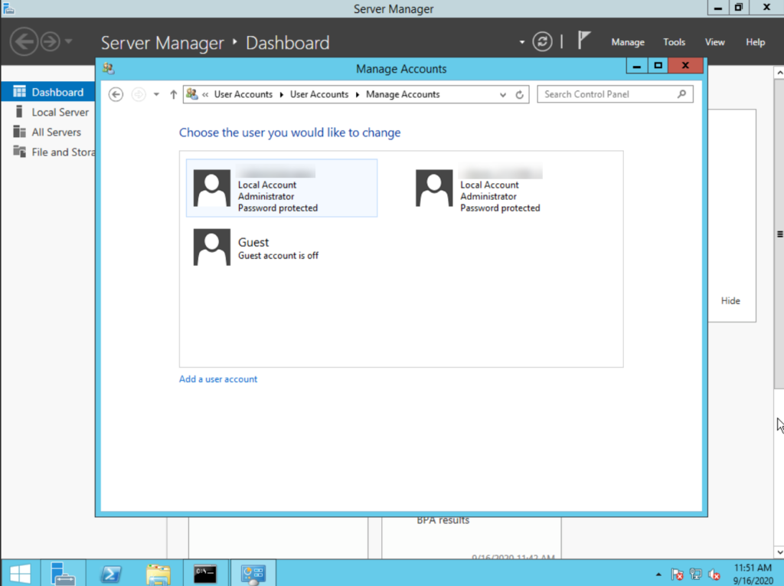Open the Manage menu
Viewport: 784px width, 586px height.
coord(628,43)
